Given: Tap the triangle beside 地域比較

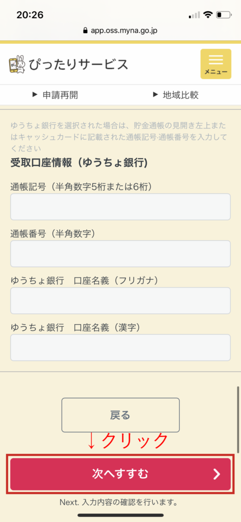Looking at the screenshot, I should (155, 94).
